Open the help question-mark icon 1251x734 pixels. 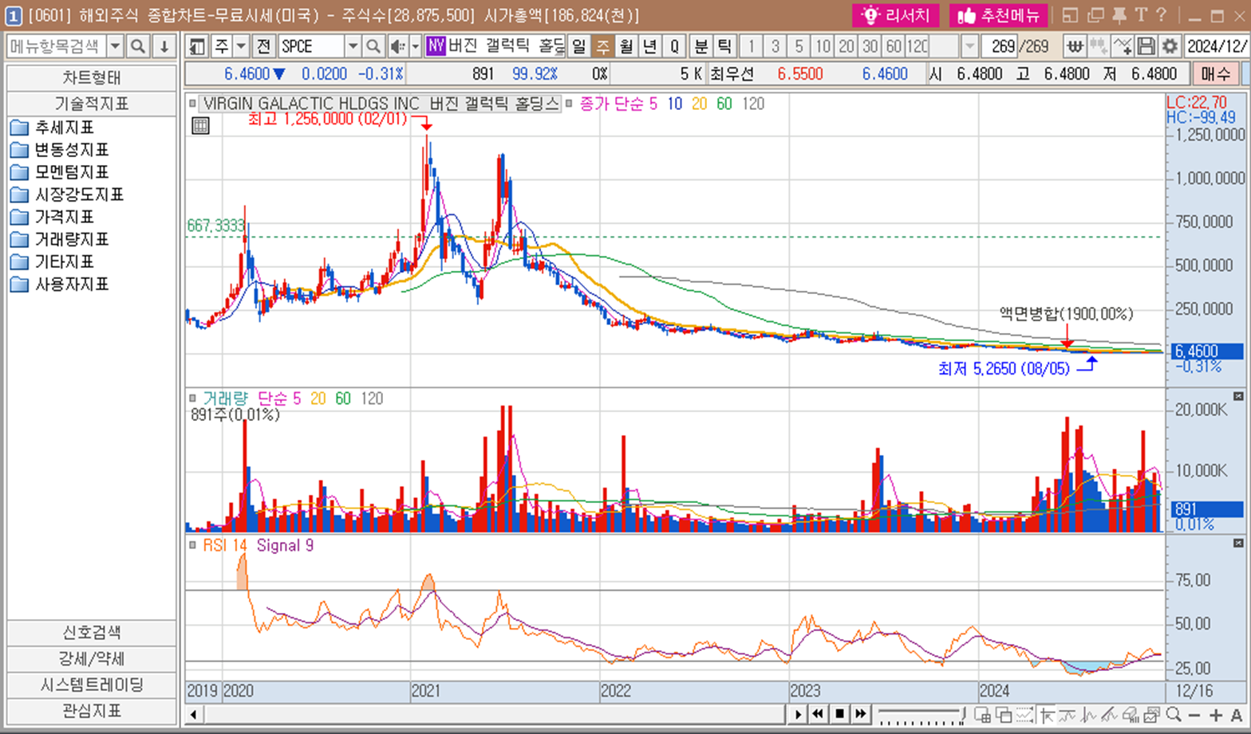click(x=1162, y=15)
